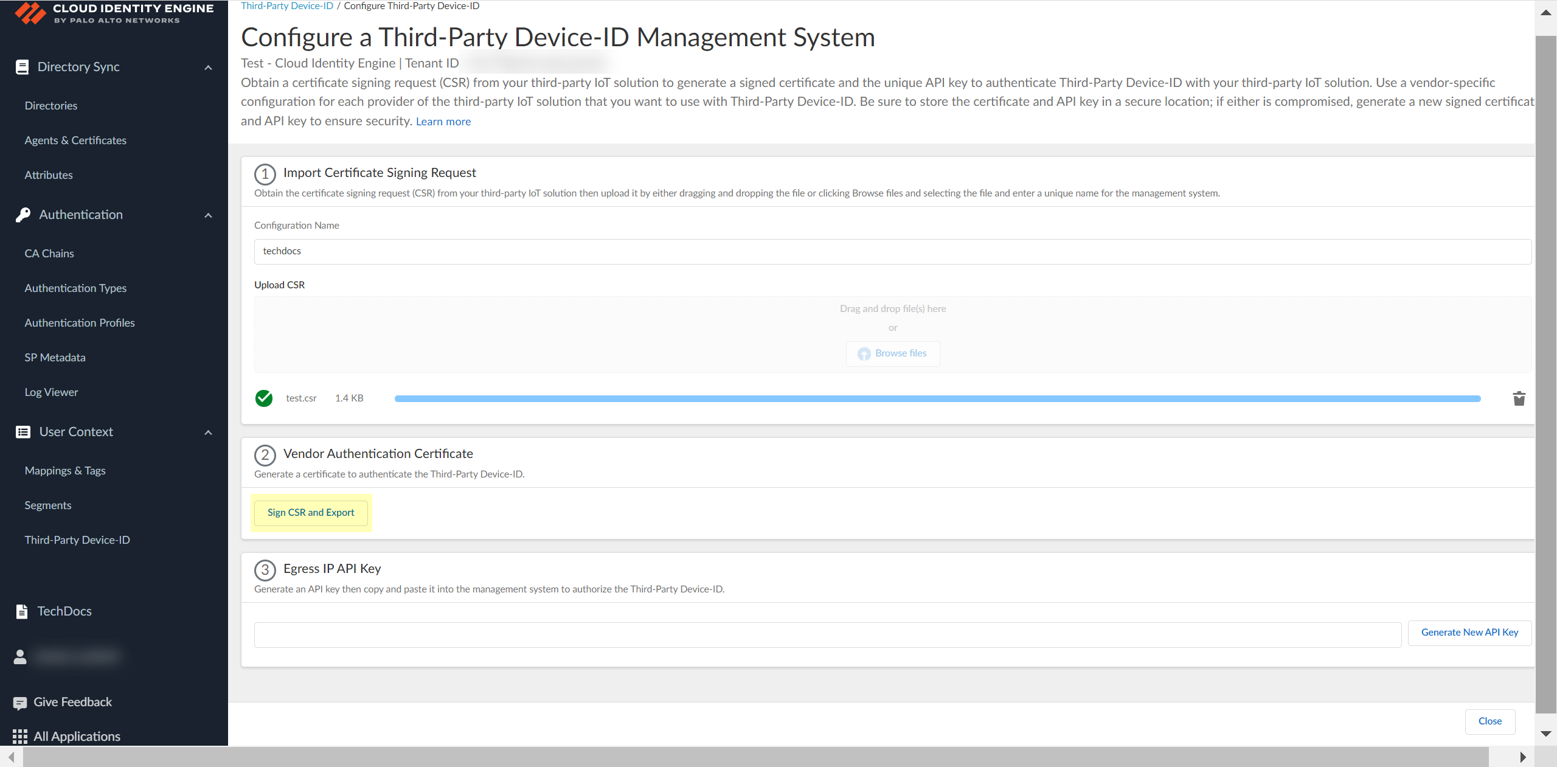
Task: Delete test.csr with the trash icon
Action: click(1519, 398)
